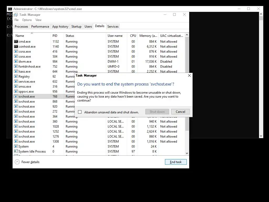Click the icon of svchost.exe PID 768
The image size is (269, 202).
[x=16, y=96]
